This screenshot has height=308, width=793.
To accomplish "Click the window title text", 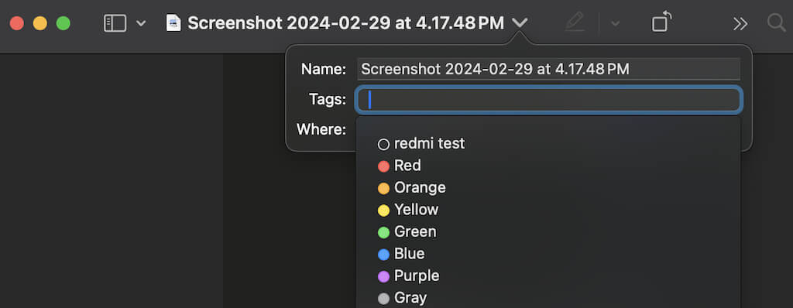I will (346, 23).
